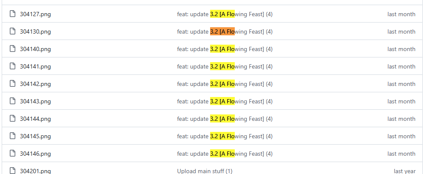424x174 pixels.
Task: Click the file icon beside 304140.png
Action: [x=12, y=49]
